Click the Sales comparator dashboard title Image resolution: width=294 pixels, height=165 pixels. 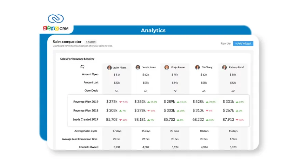click(67, 42)
